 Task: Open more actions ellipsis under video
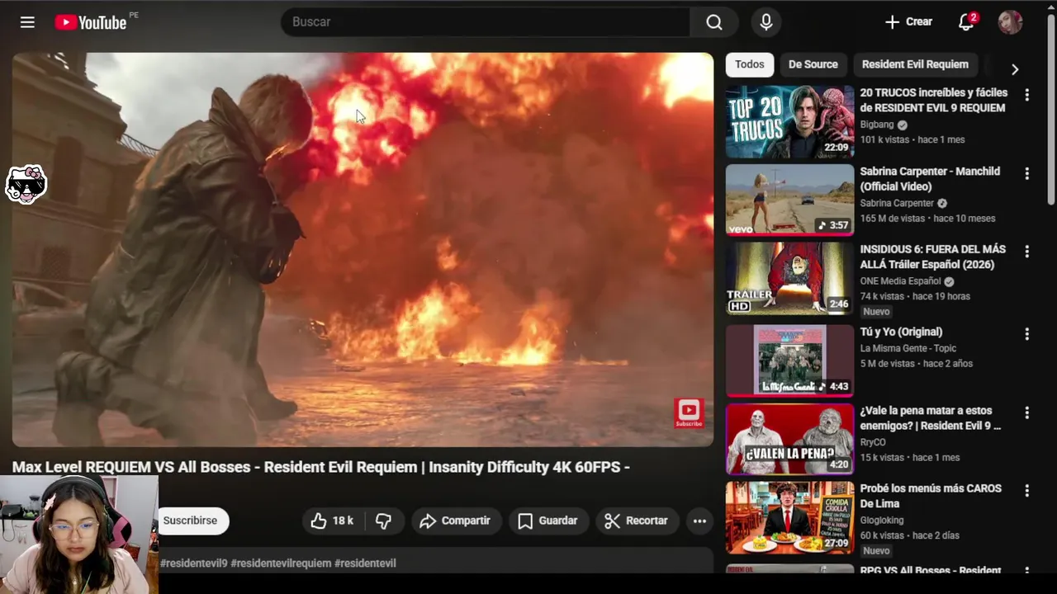pyautogui.click(x=699, y=521)
